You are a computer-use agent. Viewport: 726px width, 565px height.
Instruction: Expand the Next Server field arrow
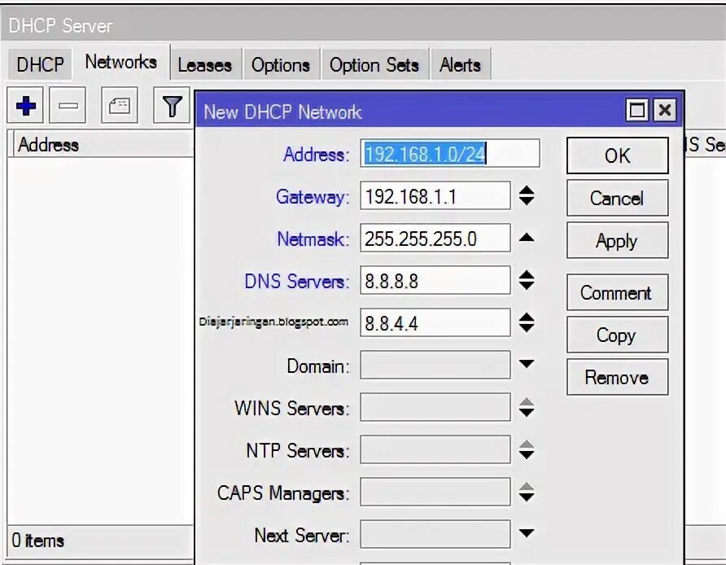pos(527,533)
